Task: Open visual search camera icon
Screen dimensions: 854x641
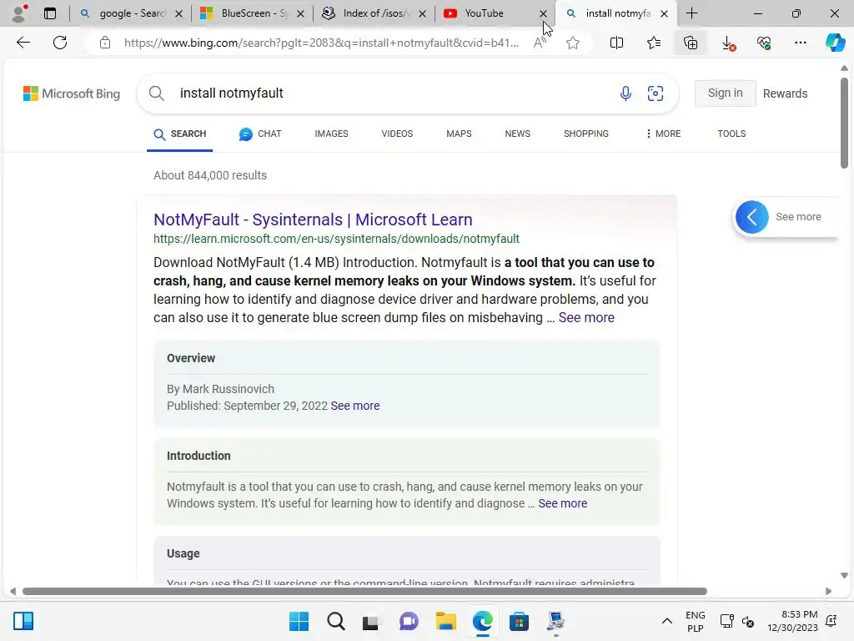Action: 656,93
